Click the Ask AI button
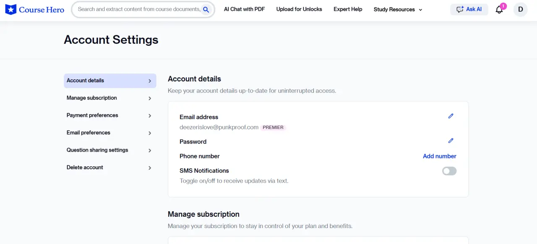This screenshot has height=244, width=537. tap(469, 9)
